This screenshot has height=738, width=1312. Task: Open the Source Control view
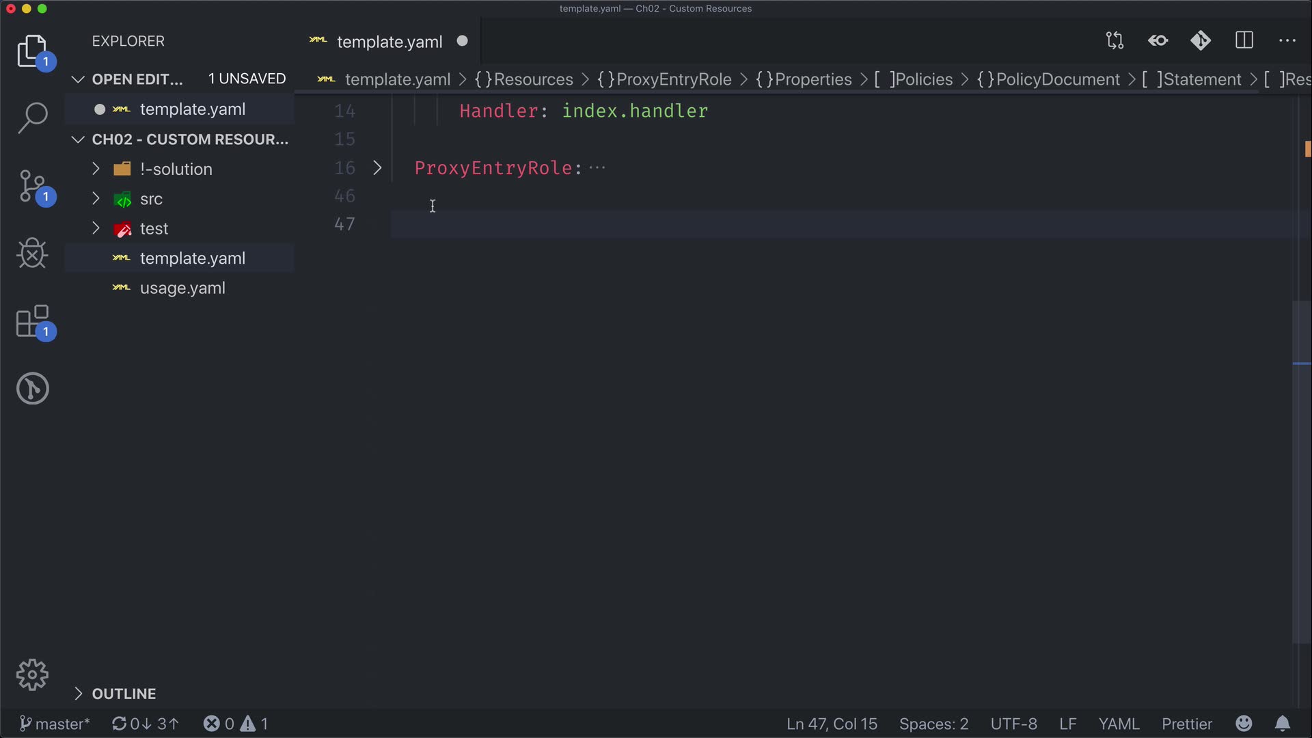click(32, 186)
